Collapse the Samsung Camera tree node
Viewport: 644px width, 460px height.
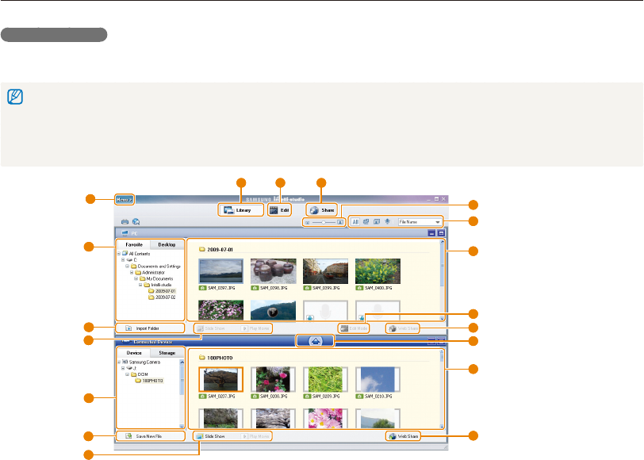point(119,362)
